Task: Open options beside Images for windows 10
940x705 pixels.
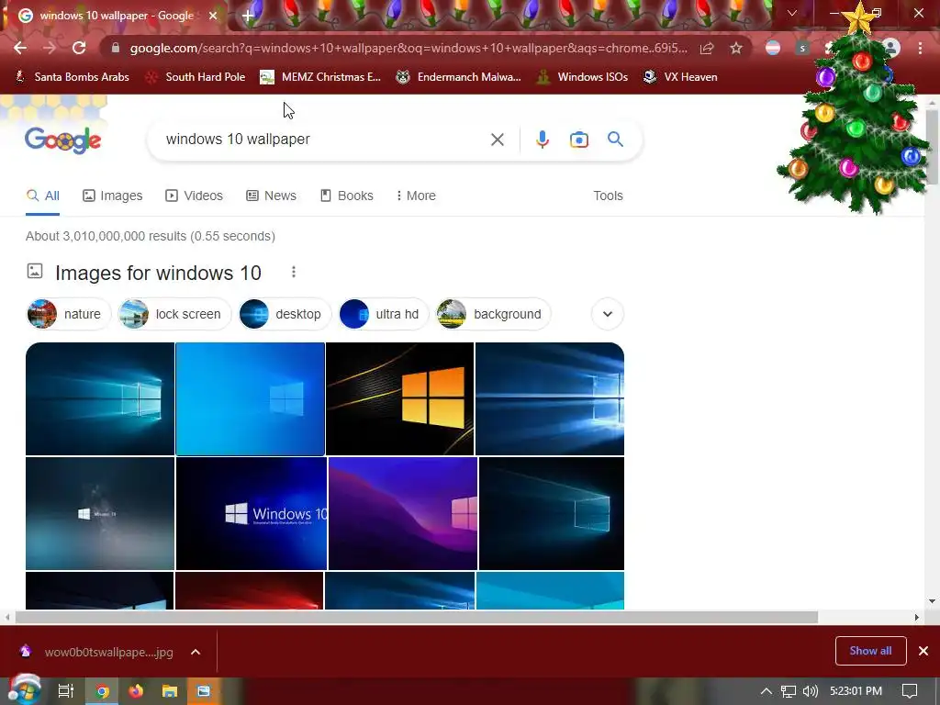Action: coord(294,272)
